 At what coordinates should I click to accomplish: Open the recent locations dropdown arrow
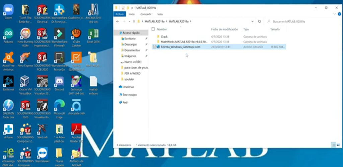(129, 21)
